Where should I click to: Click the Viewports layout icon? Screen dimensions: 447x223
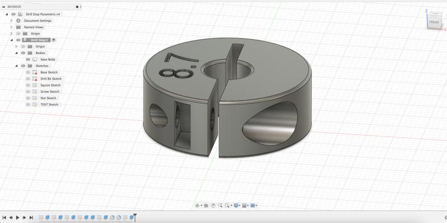pos(253,206)
